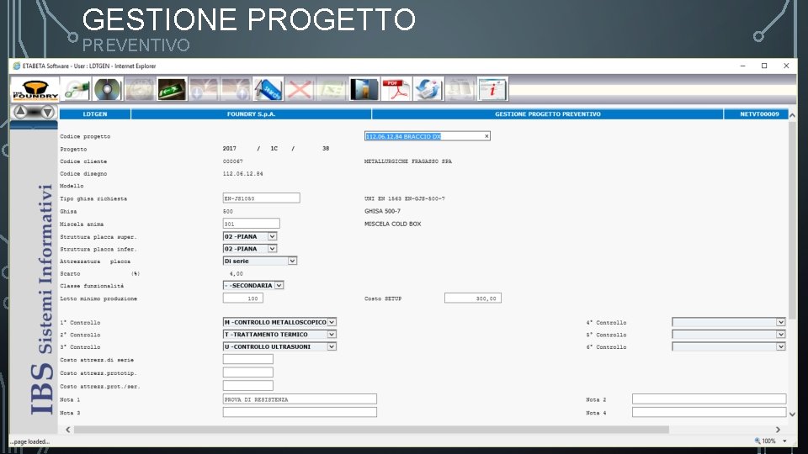Click the faded Excel export icon
The height and width of the screenshot is (454, 808).
[332, 89]
